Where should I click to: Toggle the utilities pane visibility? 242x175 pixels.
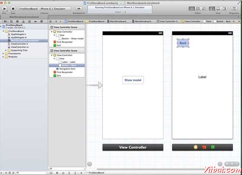[x=224, y=9]
